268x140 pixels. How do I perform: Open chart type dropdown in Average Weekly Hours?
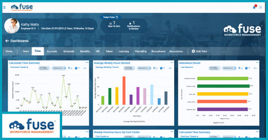(162, 68)
